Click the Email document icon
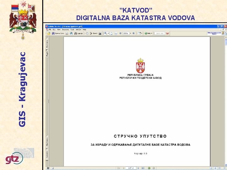This screenshot has height=170, width=227. (x=71, y=33)
